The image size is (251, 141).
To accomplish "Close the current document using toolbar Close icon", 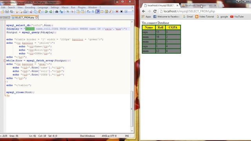I will [16, 12].
